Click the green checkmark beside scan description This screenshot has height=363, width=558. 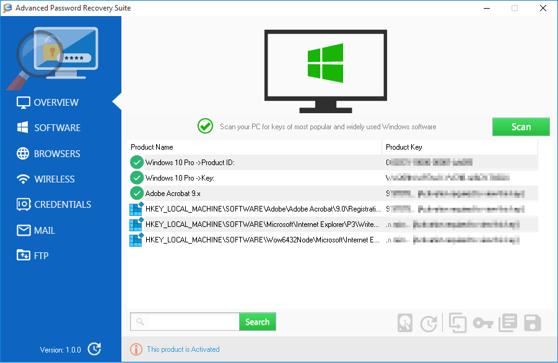tap(206, 126)
